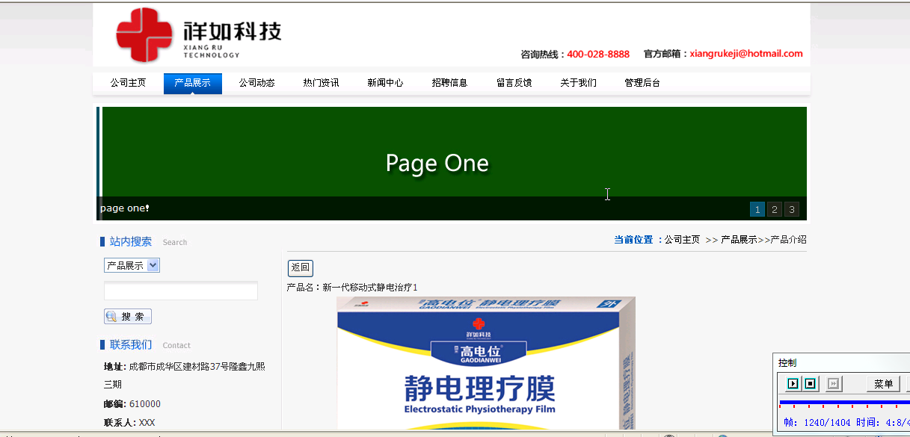Click the magnifier icon on the search button

click(x=111, y=317)
